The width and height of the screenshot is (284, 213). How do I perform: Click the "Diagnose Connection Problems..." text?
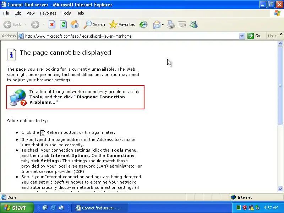click(77, 100)
